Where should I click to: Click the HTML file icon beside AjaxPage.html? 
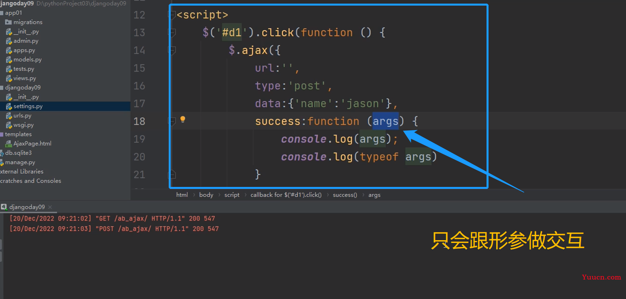point(9,144)
